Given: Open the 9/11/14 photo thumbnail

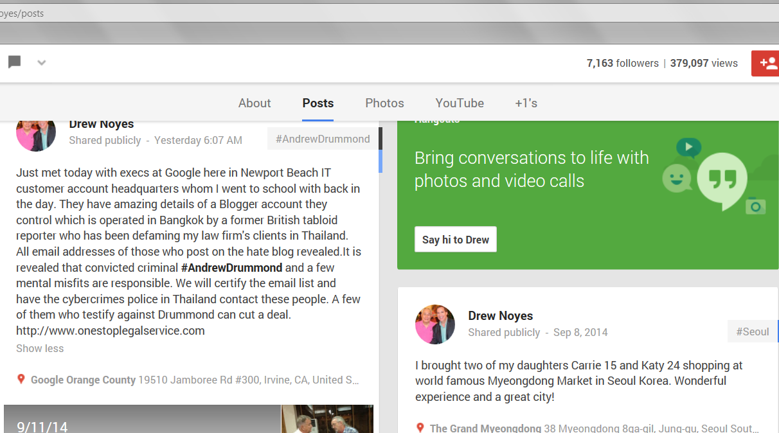Looking at the screenshot, I should (x=142, y=419).
